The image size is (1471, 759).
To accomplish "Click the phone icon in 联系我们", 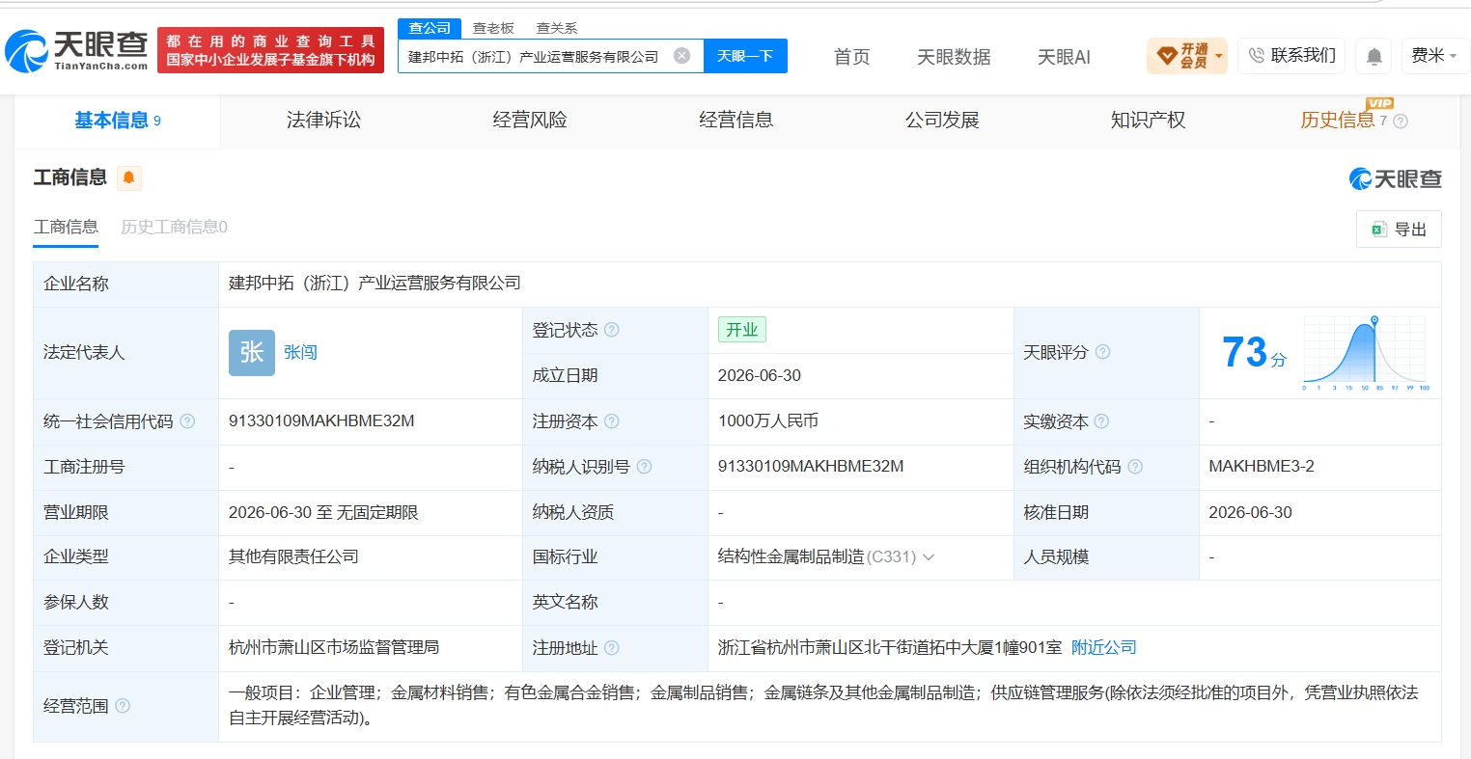I will [1256, 56].
